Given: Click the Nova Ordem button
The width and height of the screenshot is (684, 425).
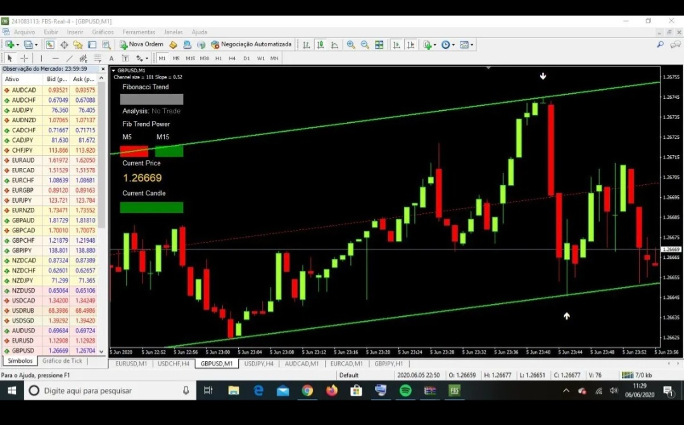Looking at the screenshot, I should click(x=141, y=44).
